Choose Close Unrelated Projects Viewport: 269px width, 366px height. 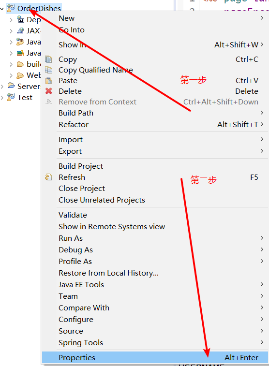(x=154, y=200)
